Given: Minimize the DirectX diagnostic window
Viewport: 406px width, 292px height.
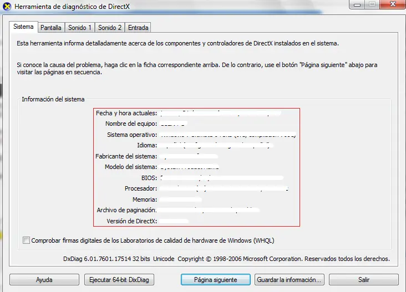Looking at the screenshot, I should (x=357, y=4).
